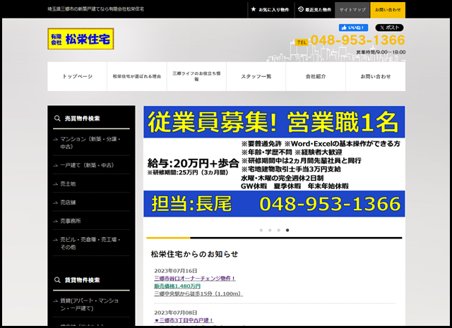452x328 pixels.
Task: Select the first carousel slide dot
Action: (x=261, y=230)
